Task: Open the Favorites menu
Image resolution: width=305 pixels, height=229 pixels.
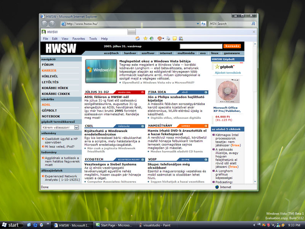Action: (x=79, y=39)
